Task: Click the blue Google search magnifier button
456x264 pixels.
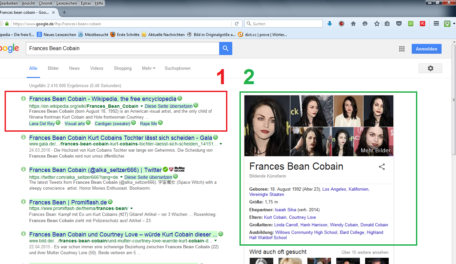Action: coord(226,48)
